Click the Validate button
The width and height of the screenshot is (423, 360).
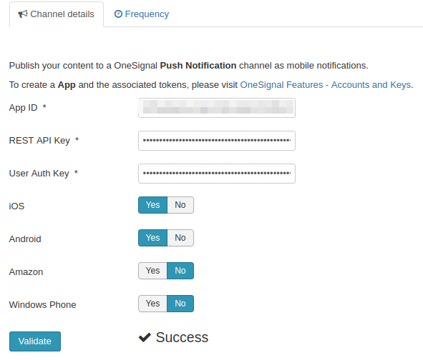[35, 341]
